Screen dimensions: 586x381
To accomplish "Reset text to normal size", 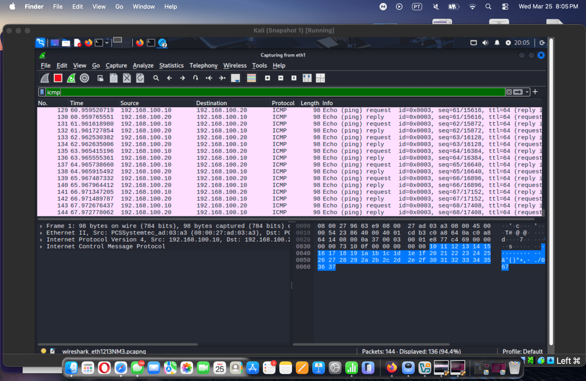I will (x=294, y=78).
